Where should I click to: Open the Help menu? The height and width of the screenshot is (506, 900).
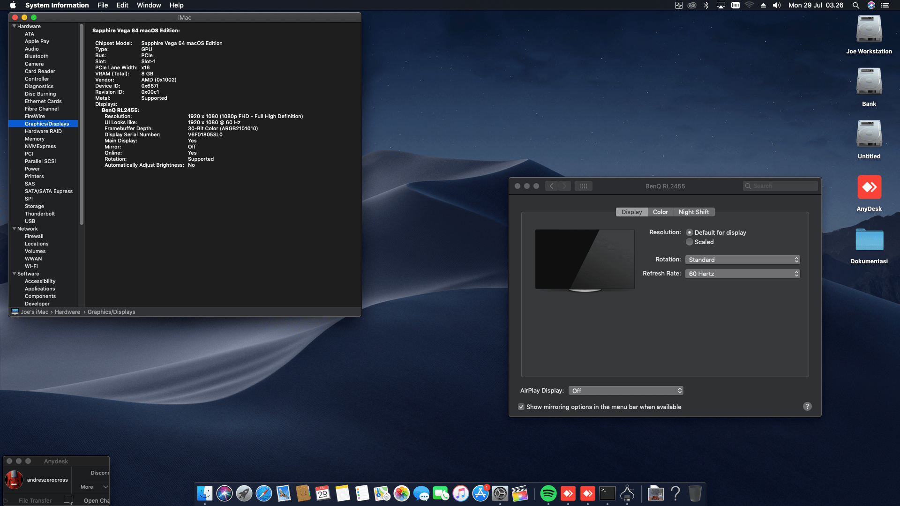176,5
